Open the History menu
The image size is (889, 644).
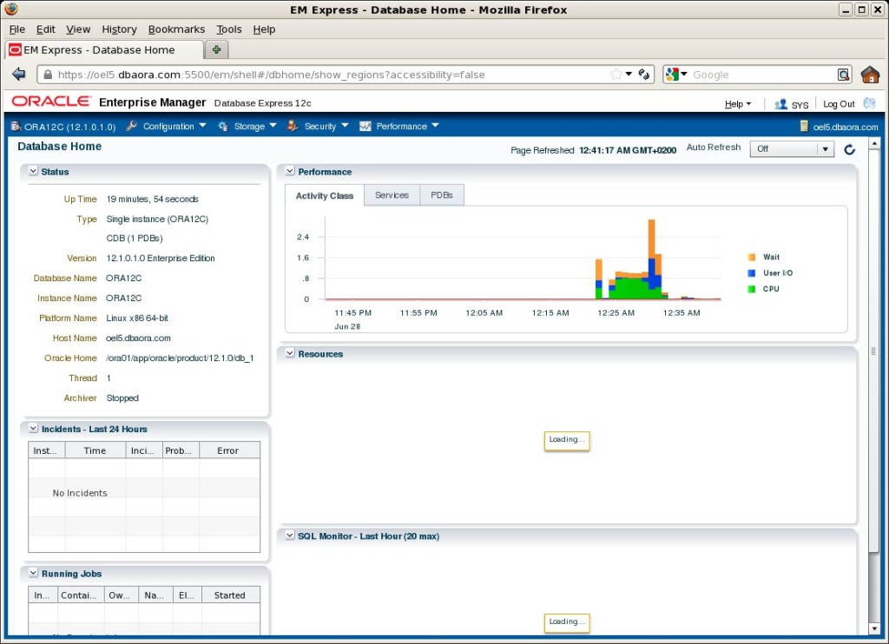click(119, 30)
